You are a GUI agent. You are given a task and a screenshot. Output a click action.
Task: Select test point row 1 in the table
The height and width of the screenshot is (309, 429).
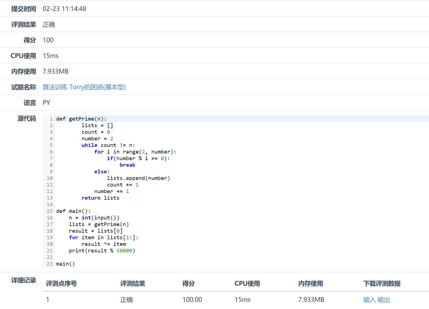pos(48,300)
